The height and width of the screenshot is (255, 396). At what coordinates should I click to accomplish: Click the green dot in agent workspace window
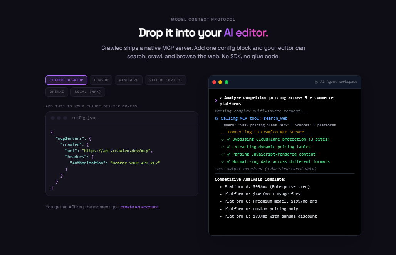pyautogui.click(x=227, y=82)
